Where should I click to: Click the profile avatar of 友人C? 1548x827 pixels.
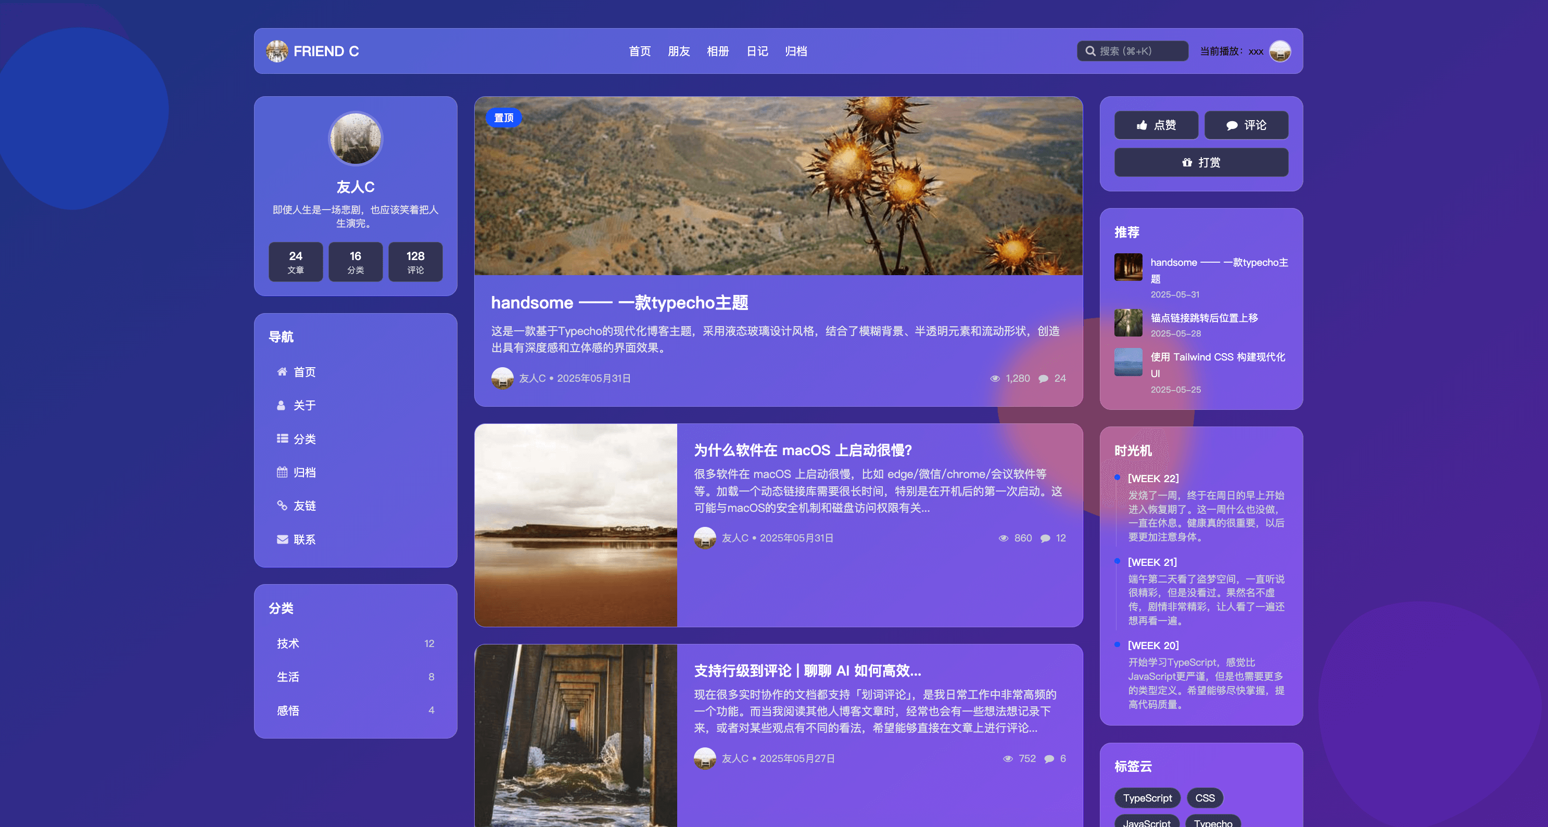click(356, 138)
